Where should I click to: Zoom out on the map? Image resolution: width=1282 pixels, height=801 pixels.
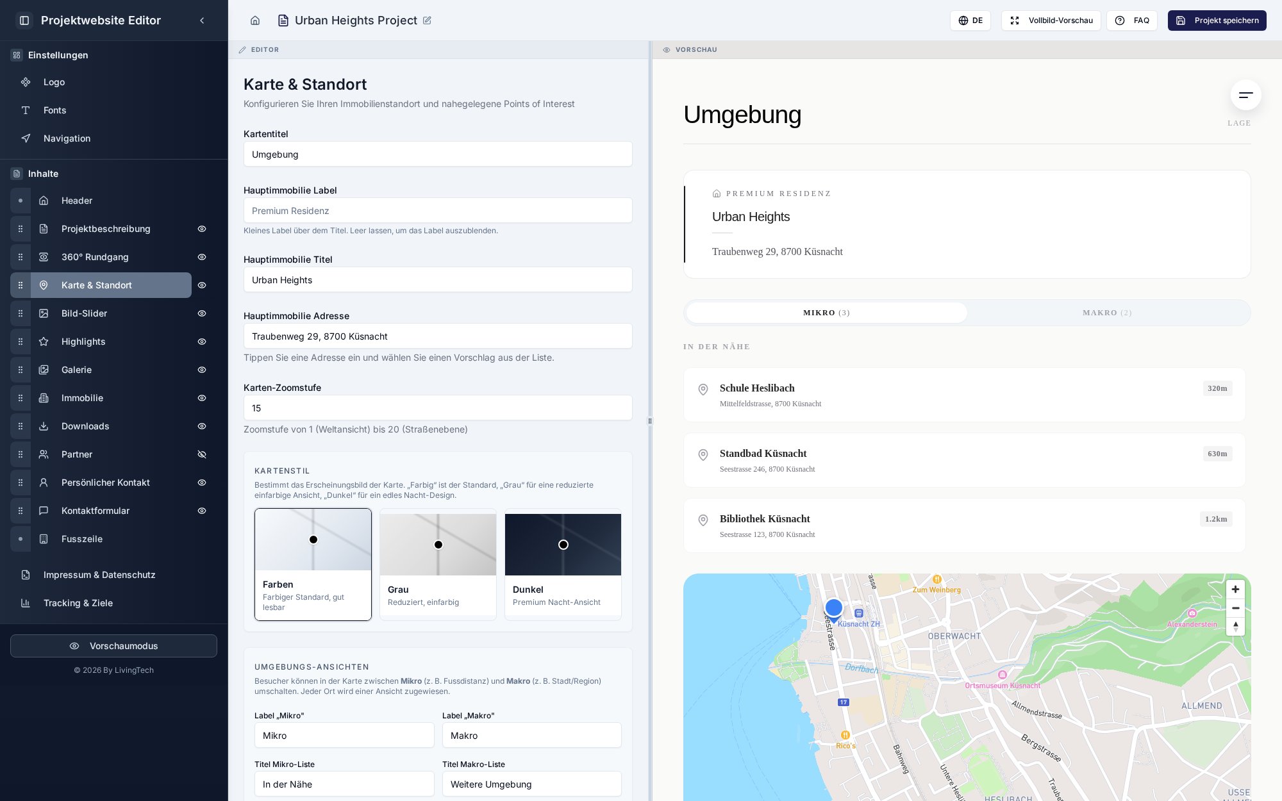tap(1235, 608)
